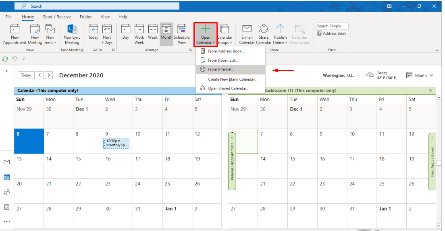This screenshot has width=445, height=231.
Task: Choose From Room List menu entry
Action: [x=231, y=60]
